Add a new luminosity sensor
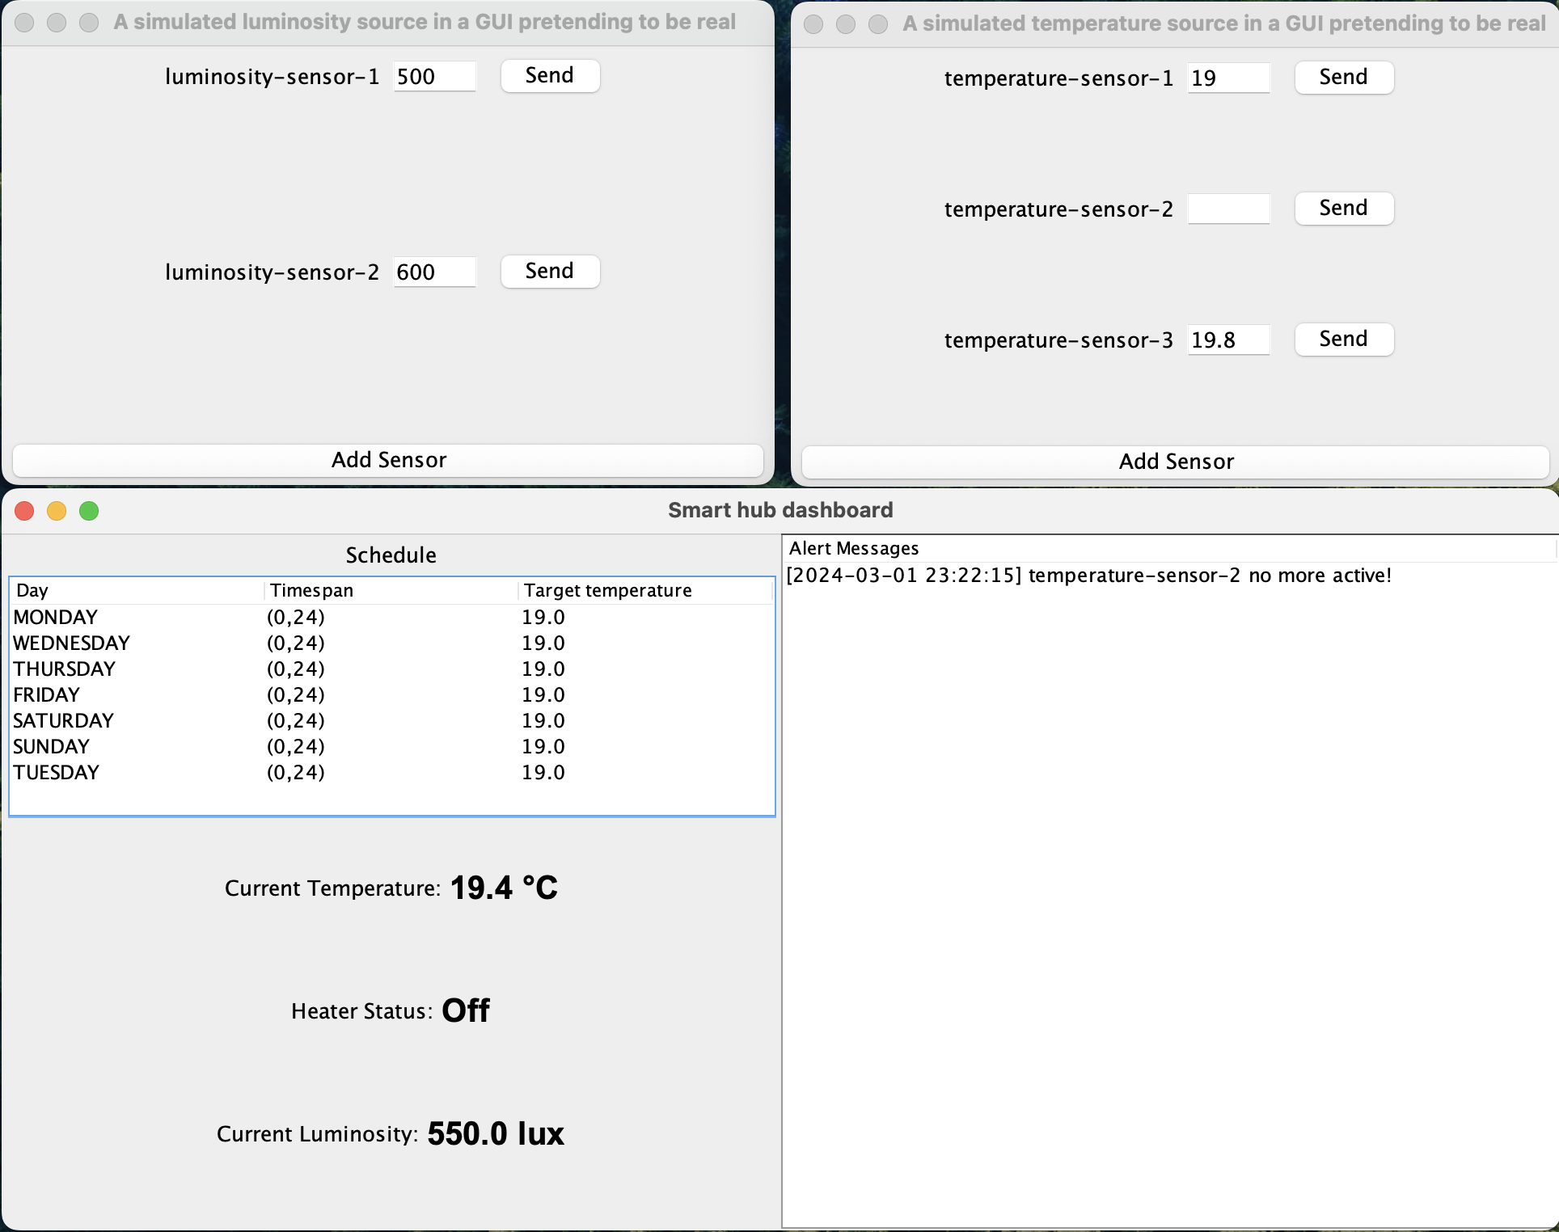This screenshot has width=1559, height=1232. tap(390, 458)
